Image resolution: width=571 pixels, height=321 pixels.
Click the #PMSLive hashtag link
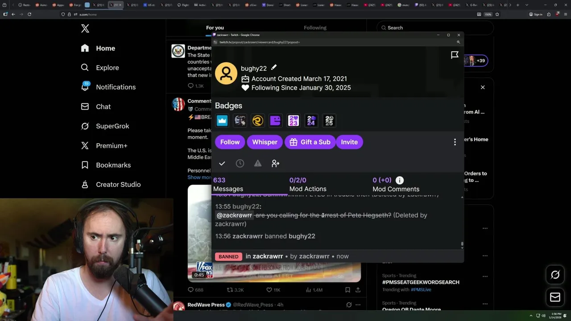click(x=421, y=290)
